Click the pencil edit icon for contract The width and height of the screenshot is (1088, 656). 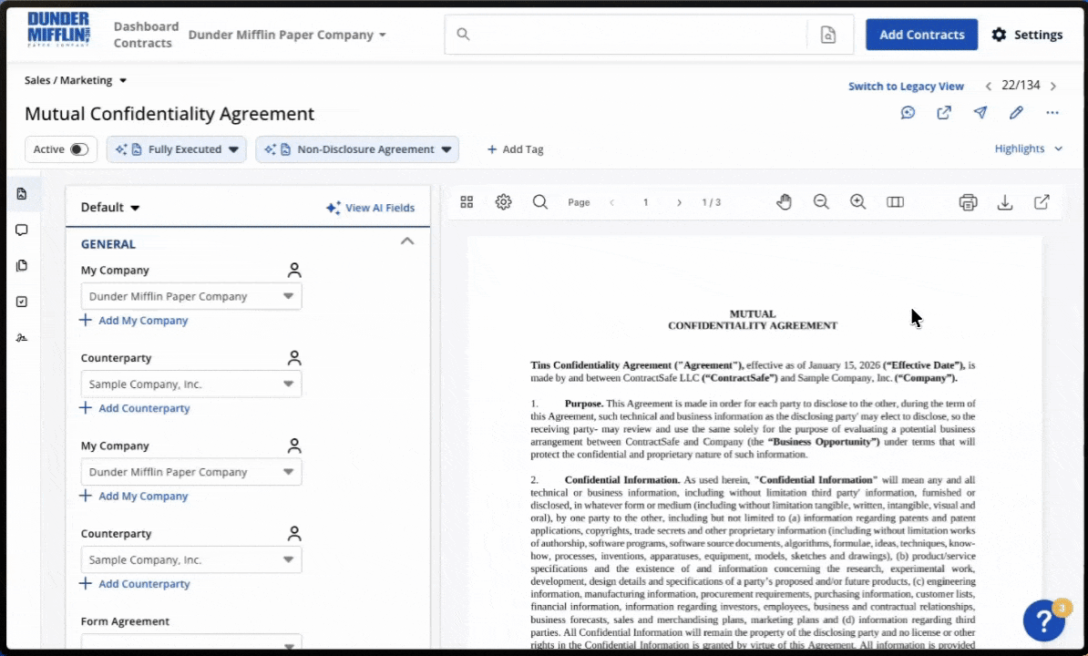[x=1016, y=113]
